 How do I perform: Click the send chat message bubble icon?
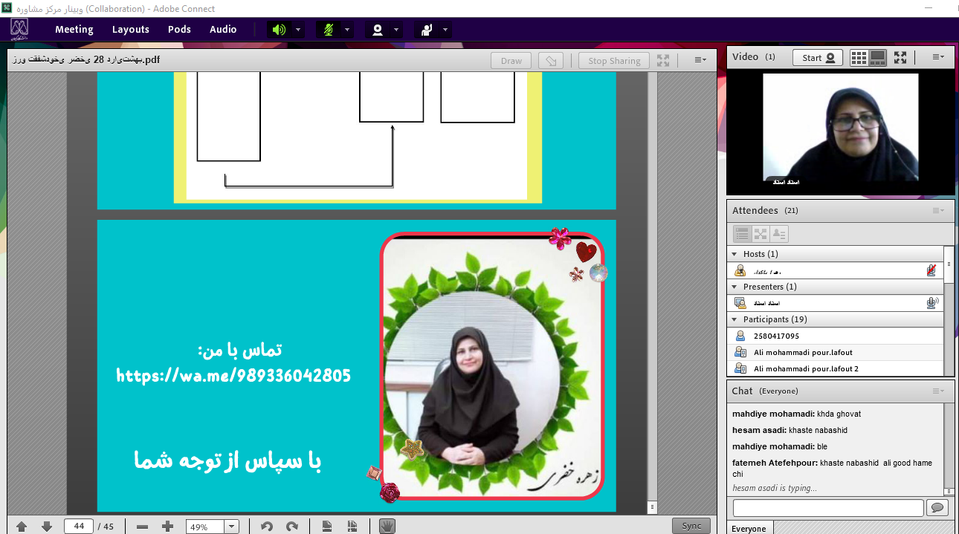[x=937, y=507]
